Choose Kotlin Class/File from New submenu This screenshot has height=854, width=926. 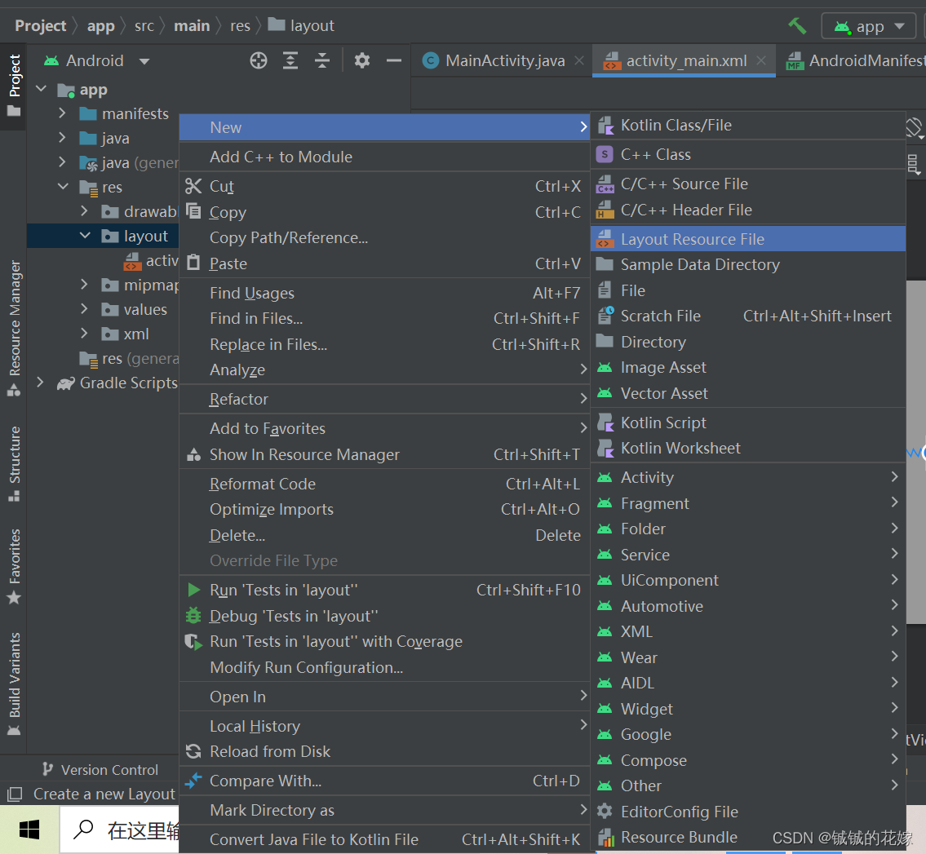point(747,126)
